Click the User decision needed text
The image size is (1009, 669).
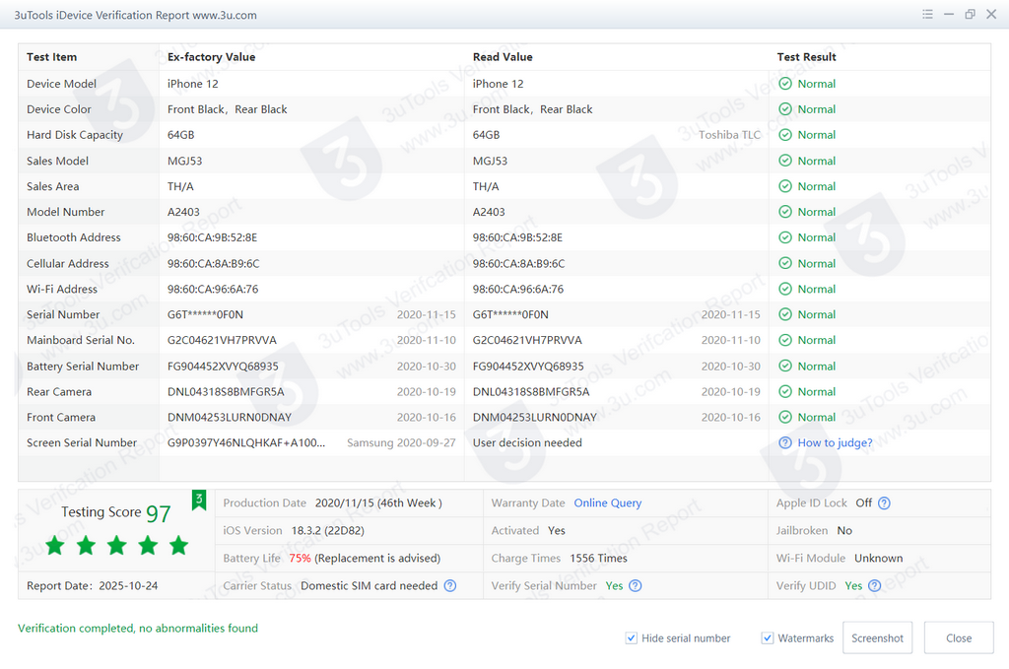click(x=527, y=442)
